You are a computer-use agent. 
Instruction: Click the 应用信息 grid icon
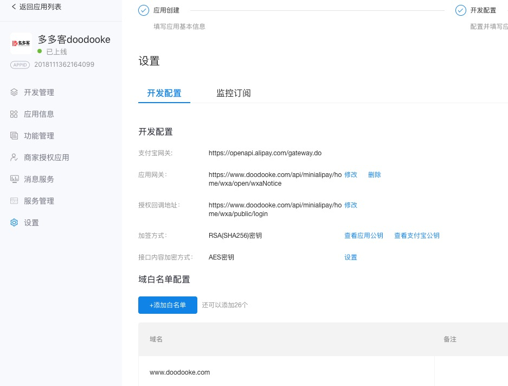(x=14, y=114)
